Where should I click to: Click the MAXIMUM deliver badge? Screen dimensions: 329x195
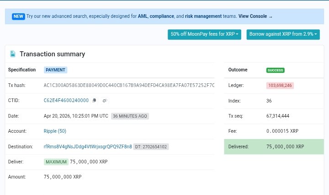tap(56, 162)
